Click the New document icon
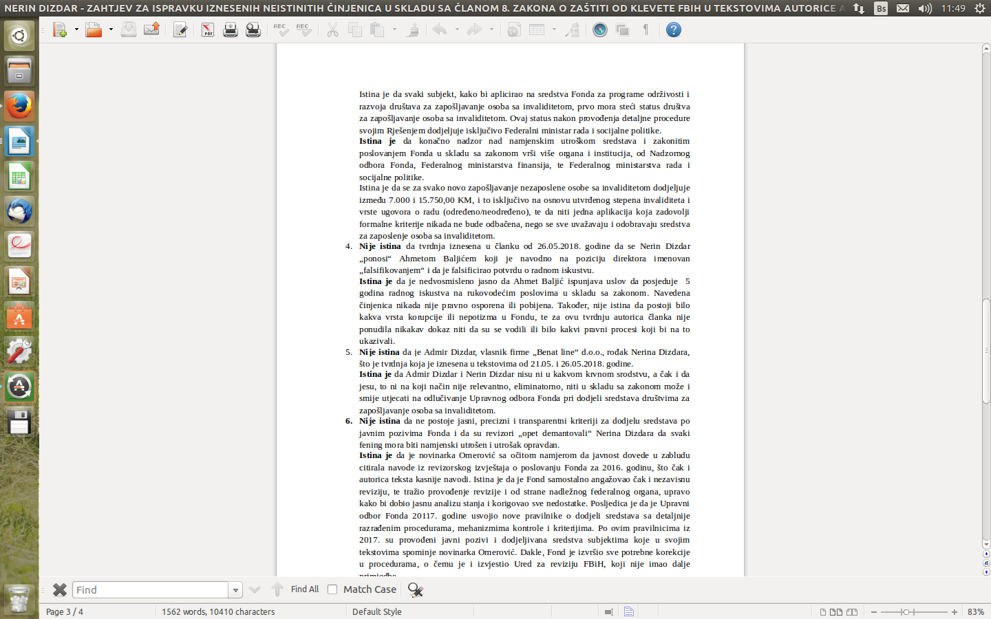This screenshot has height=619, width=991. click(59, 30)
